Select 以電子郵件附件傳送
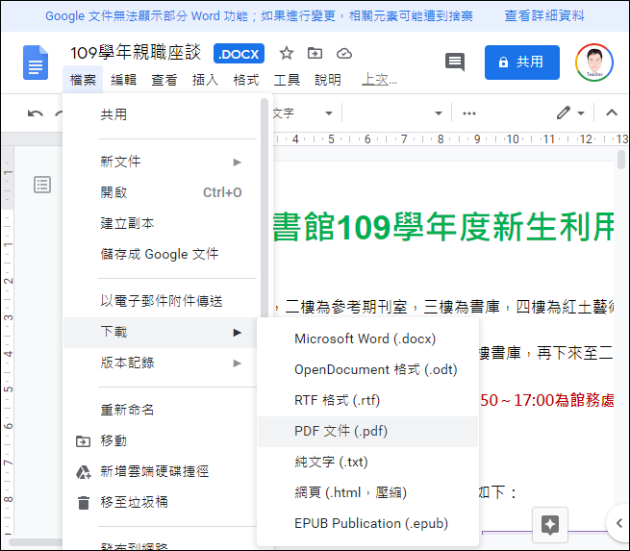The height and width of the screenshot is (551, 630). 161,301
